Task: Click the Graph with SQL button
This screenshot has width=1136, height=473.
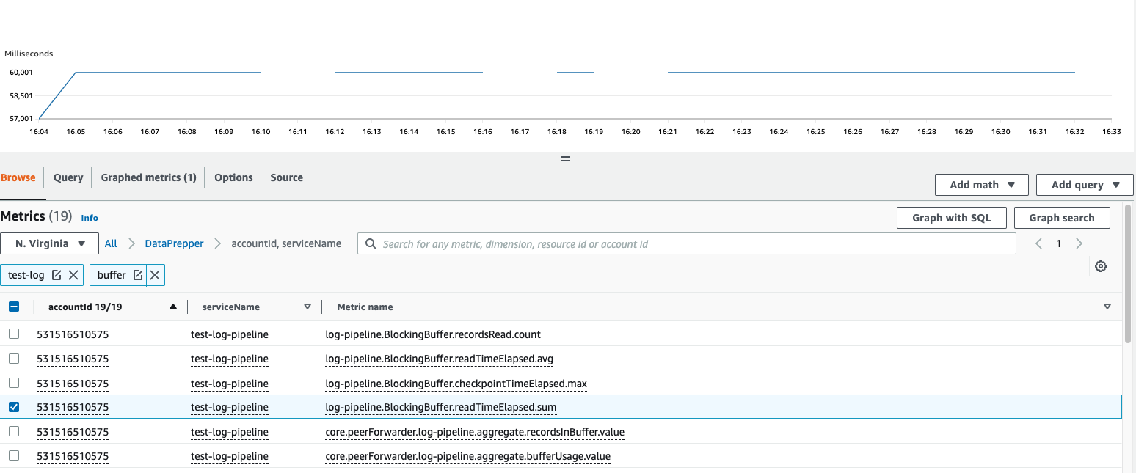Action: 952,218
